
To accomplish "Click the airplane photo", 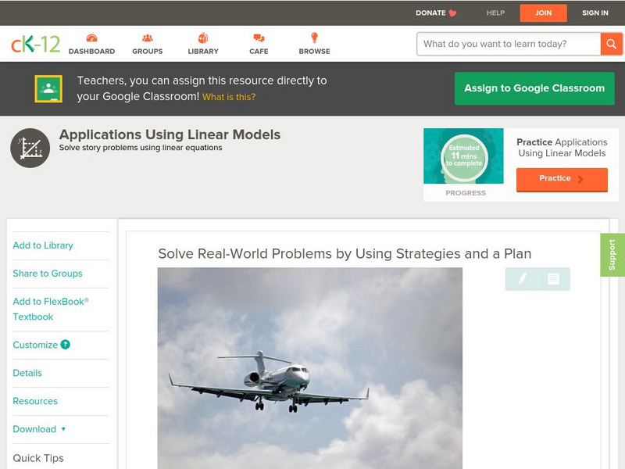I will [x=309, y=368].
